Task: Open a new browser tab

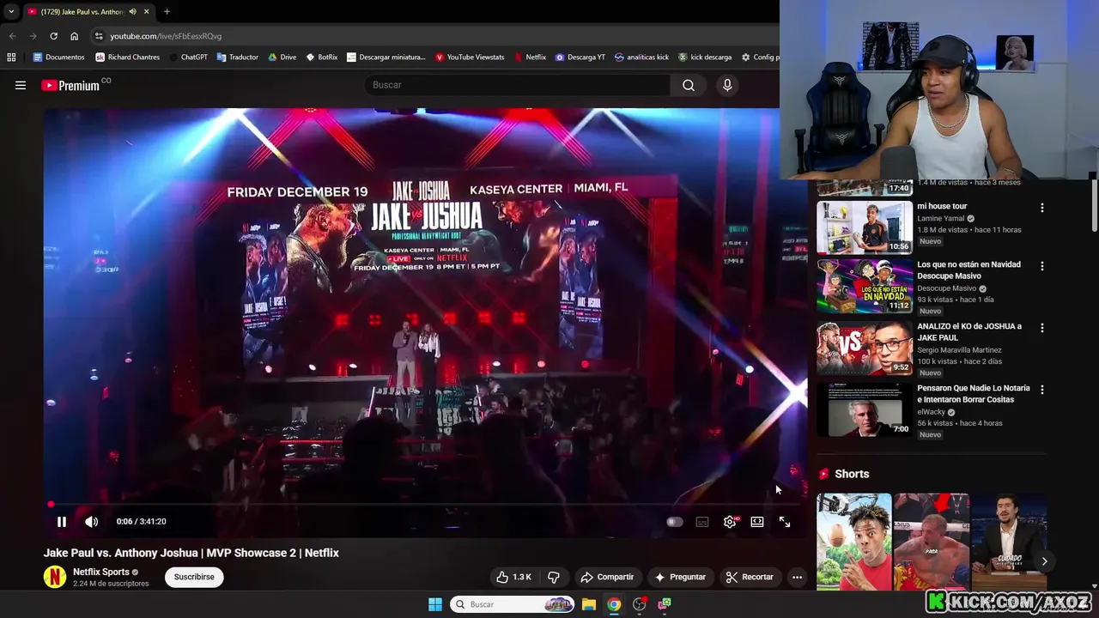Action: coord(167,11)
